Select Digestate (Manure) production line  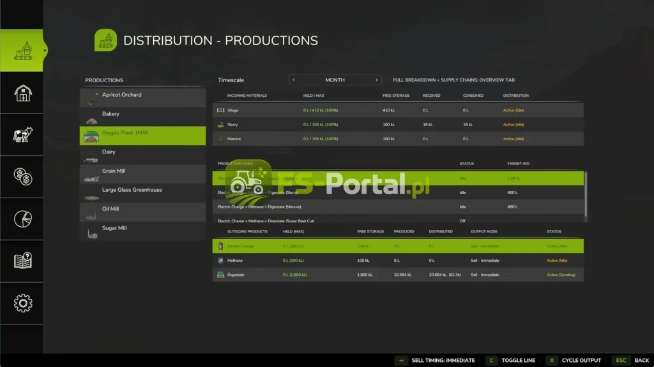(398, 207)
